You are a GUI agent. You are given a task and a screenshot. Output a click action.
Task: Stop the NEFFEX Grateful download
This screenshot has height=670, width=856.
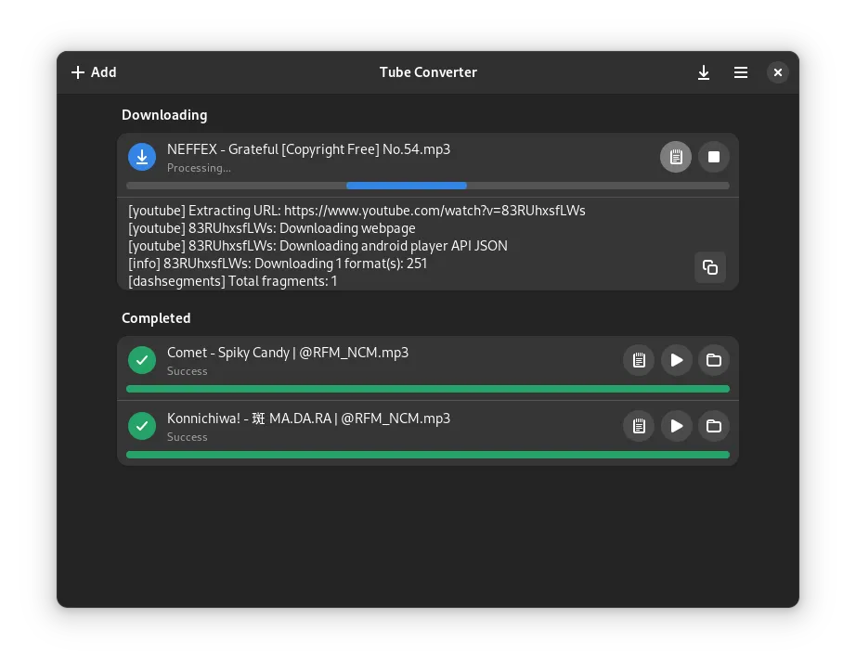(714, 157)
